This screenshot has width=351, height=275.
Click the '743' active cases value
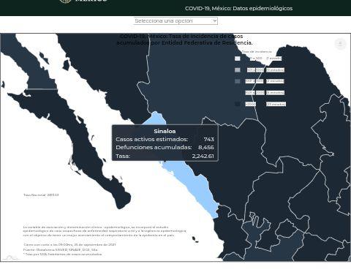coord(208,139)
